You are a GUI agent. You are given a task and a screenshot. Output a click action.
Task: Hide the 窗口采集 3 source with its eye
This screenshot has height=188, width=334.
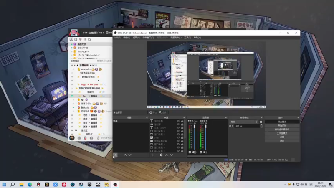[178, 147]
